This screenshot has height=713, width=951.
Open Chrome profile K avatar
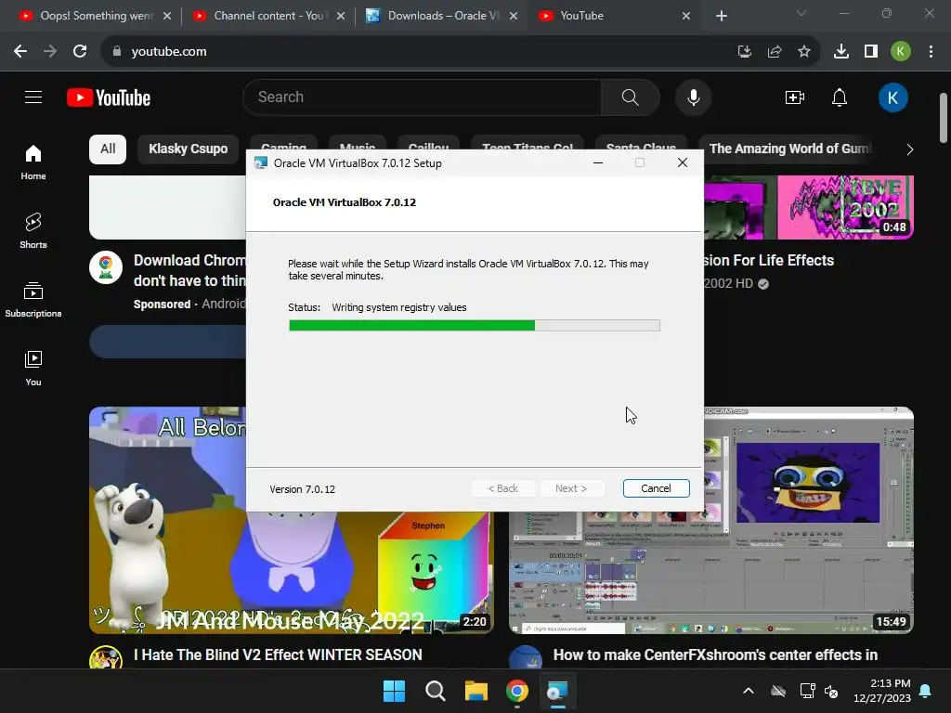click(901, 52)
